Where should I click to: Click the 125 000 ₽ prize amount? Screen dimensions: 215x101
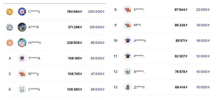[97, 27]
